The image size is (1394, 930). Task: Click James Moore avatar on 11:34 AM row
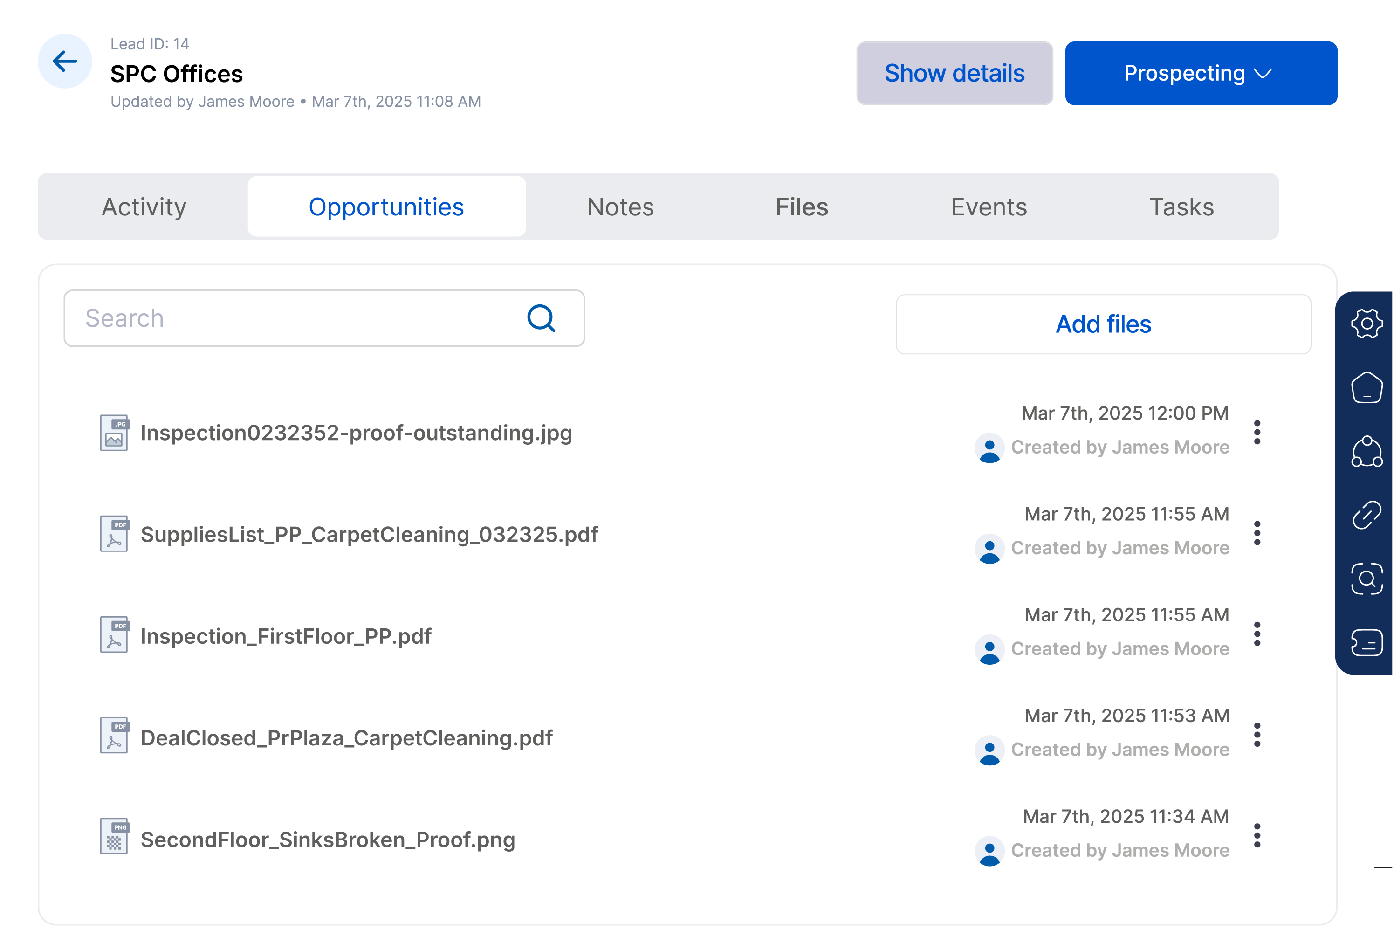[989, 851]
